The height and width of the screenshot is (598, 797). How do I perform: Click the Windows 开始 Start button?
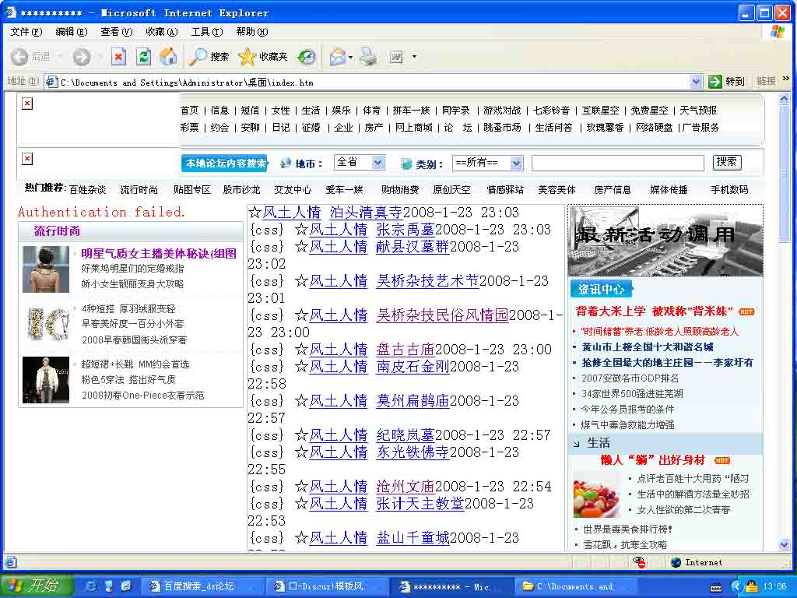[37, 586]
